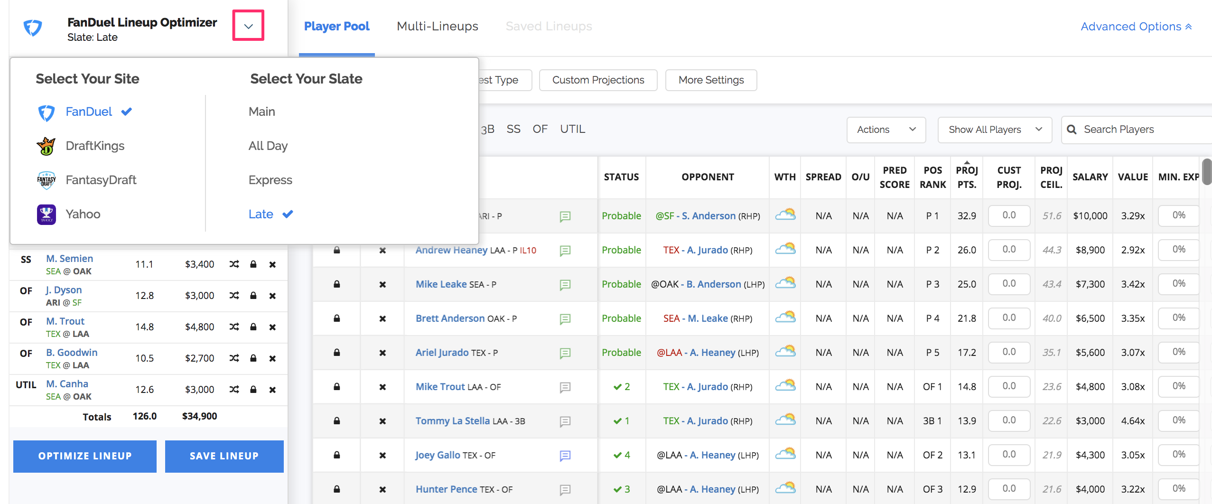Open notes icon for Hunter Pence
1212x504 pixels.
pos(565,490)
